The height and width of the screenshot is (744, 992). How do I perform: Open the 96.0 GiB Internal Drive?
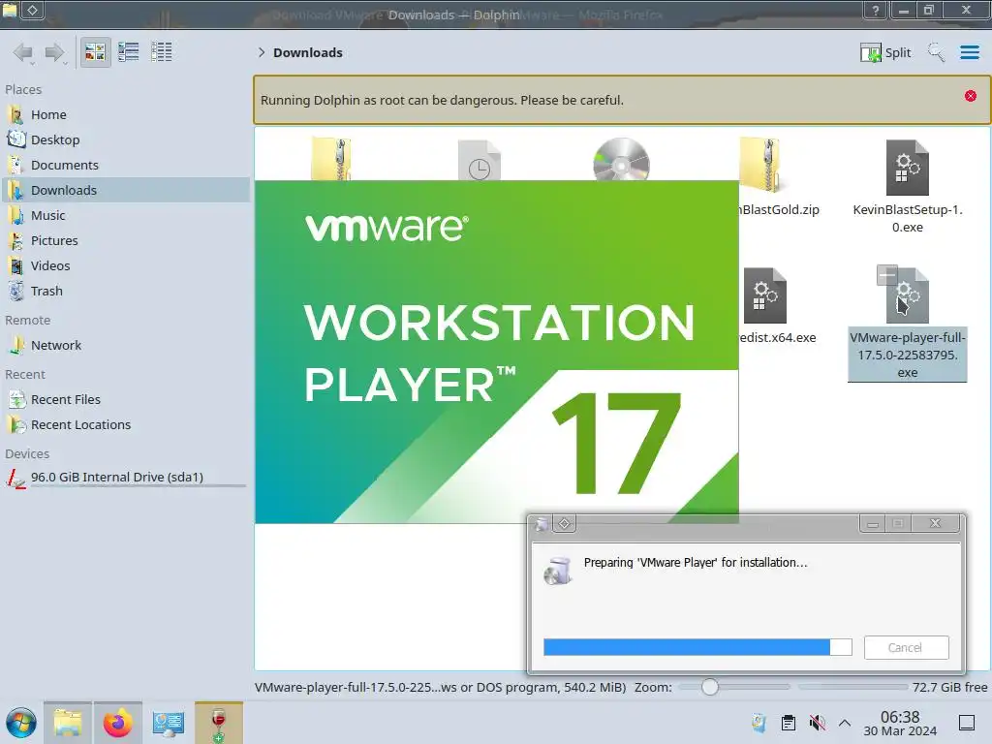click(127, 478)
